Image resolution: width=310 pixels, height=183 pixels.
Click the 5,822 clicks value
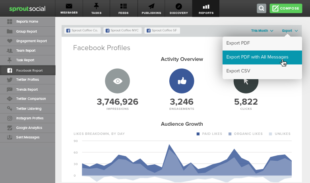[x=246, y=102]
